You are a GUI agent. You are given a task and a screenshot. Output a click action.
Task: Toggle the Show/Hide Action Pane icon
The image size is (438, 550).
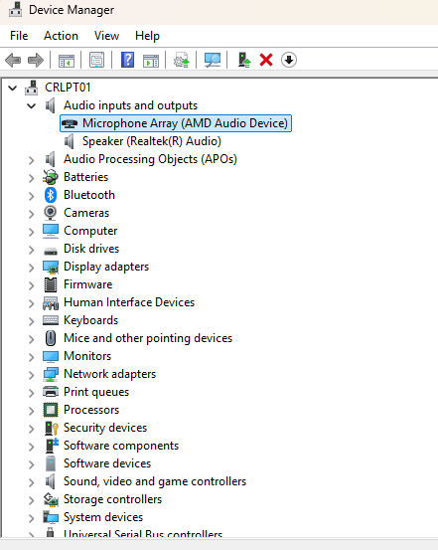click(151, 61)
